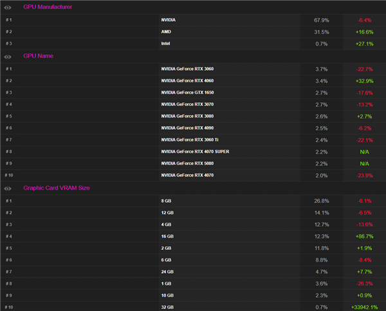
Task: Hide the Graphic Card VRAM Size section
Action: tap(8, 189)
